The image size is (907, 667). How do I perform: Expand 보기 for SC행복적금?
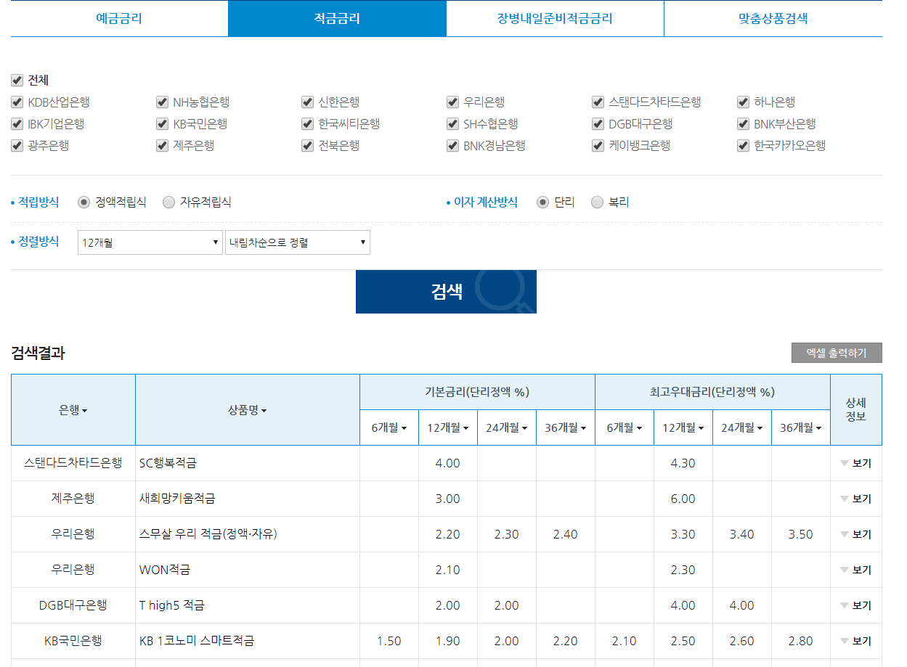point(856,463)
